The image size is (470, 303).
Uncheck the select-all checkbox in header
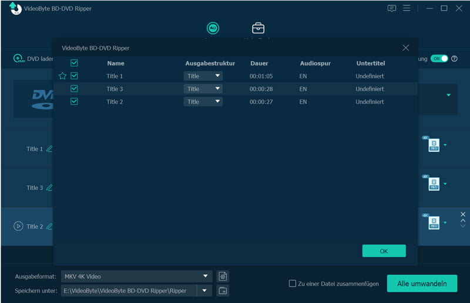tap(74, 63)
